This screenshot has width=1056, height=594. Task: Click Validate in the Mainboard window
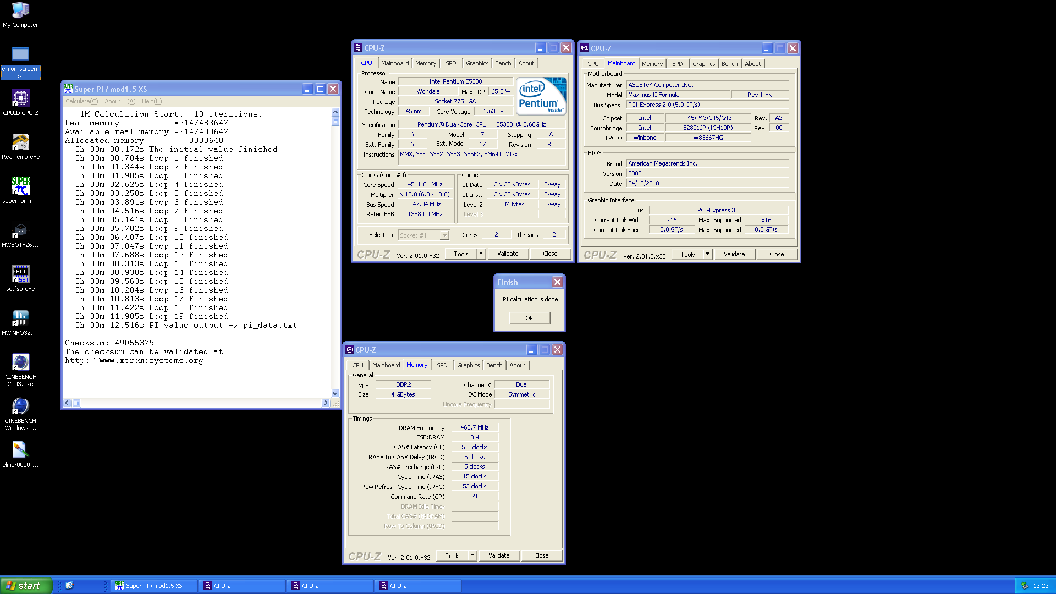click(734, 254)
